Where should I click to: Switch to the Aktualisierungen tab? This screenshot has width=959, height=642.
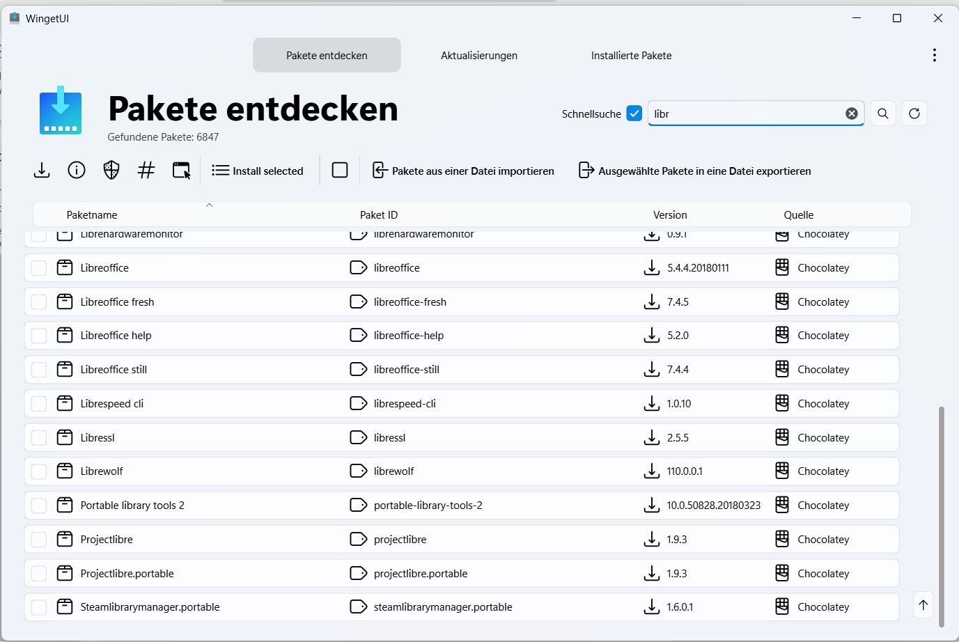tap(479, 56)
